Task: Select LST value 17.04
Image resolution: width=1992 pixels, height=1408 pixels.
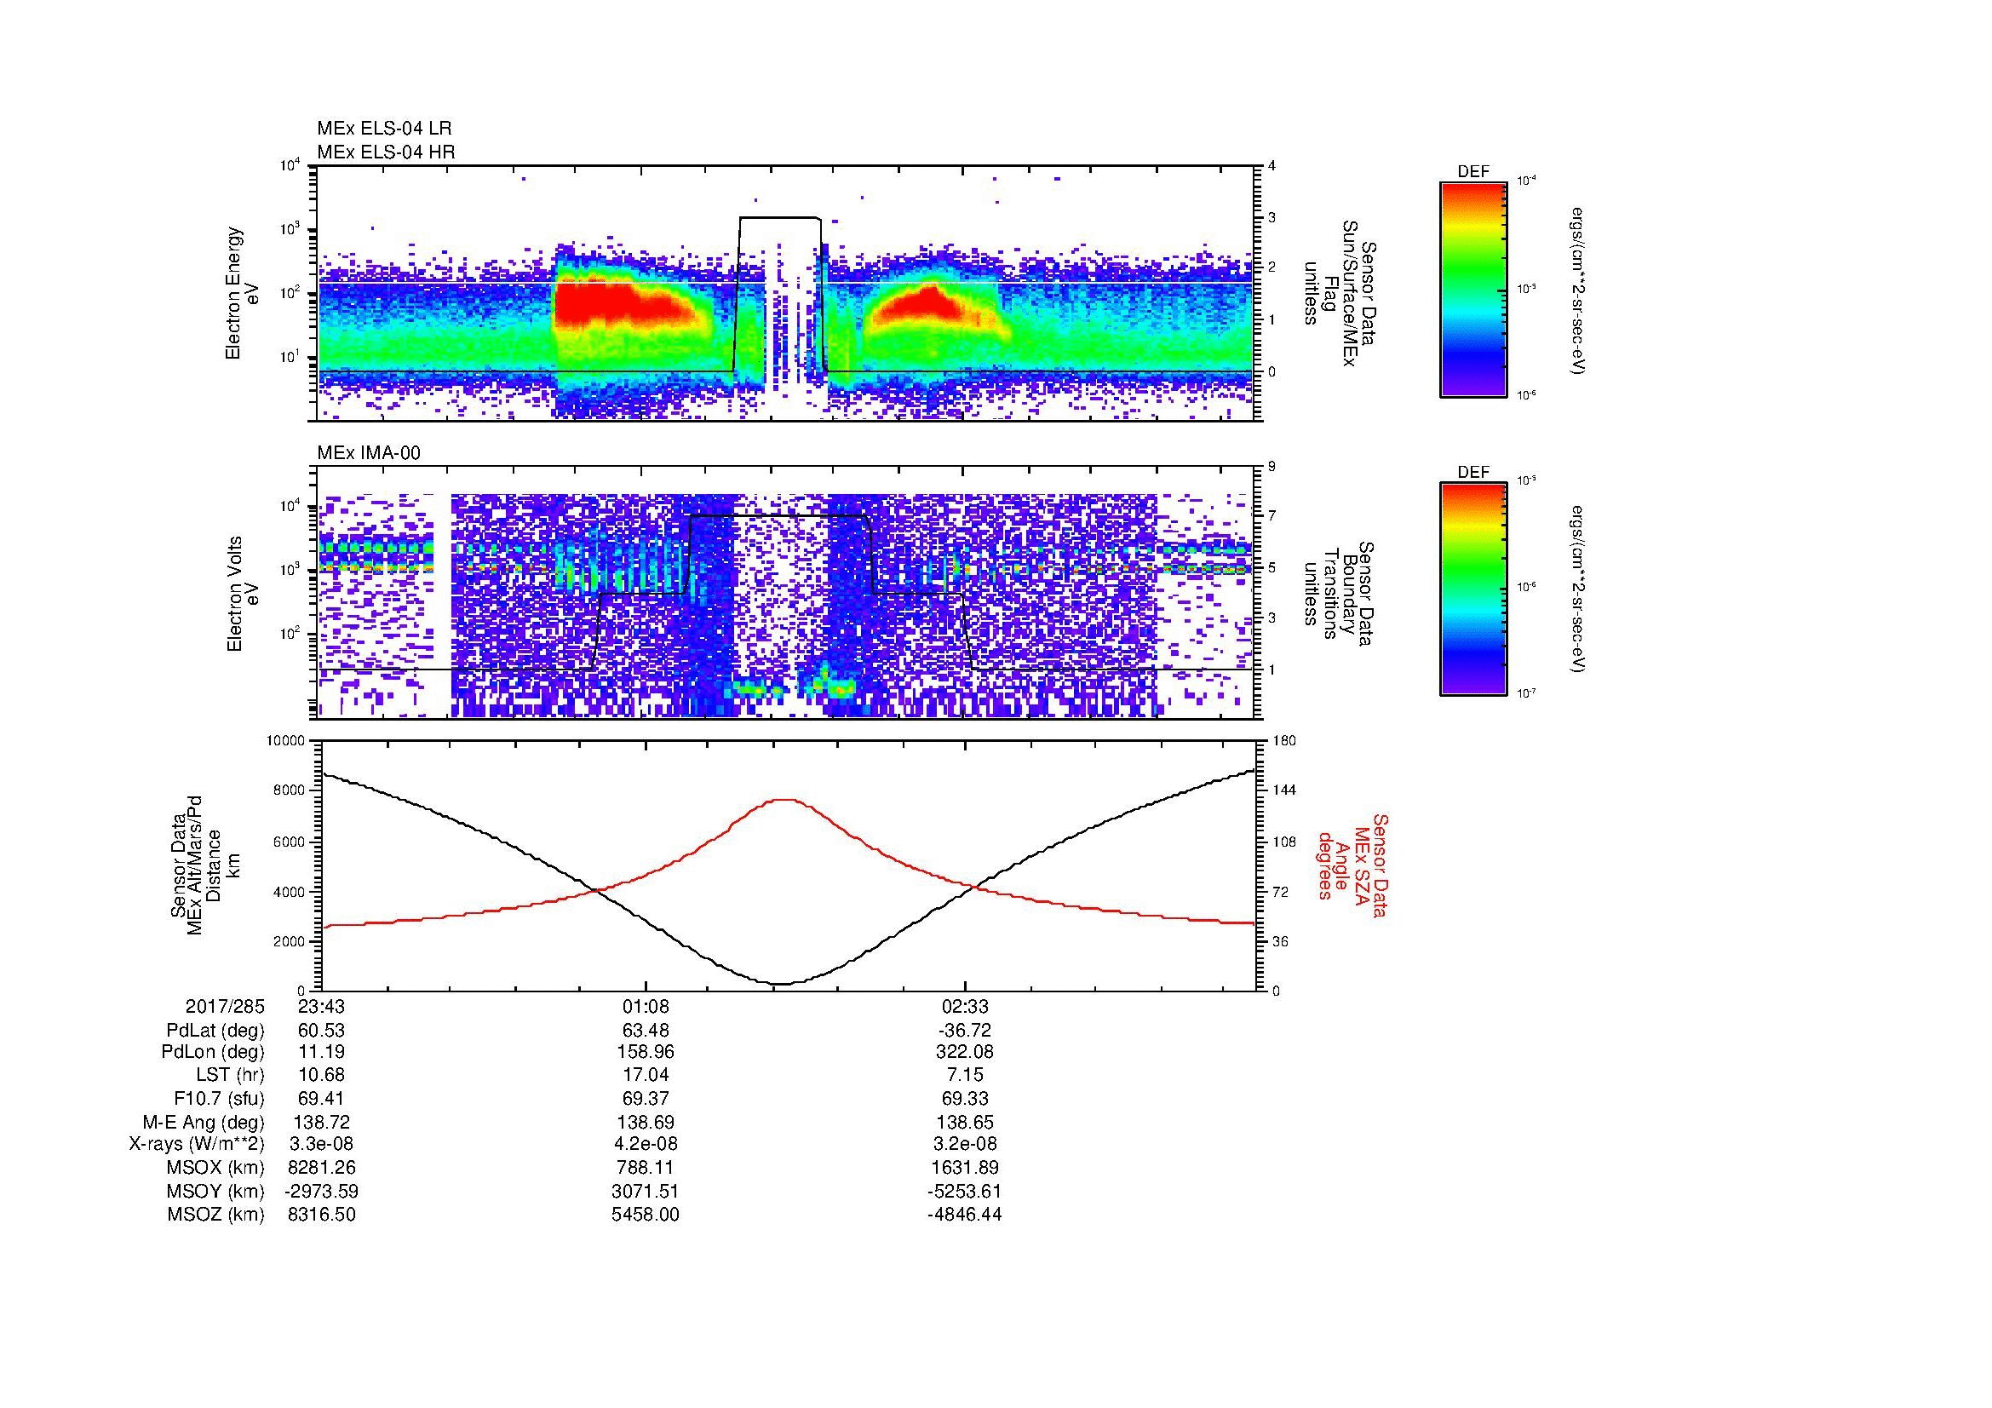Action: coord(645,1075)
